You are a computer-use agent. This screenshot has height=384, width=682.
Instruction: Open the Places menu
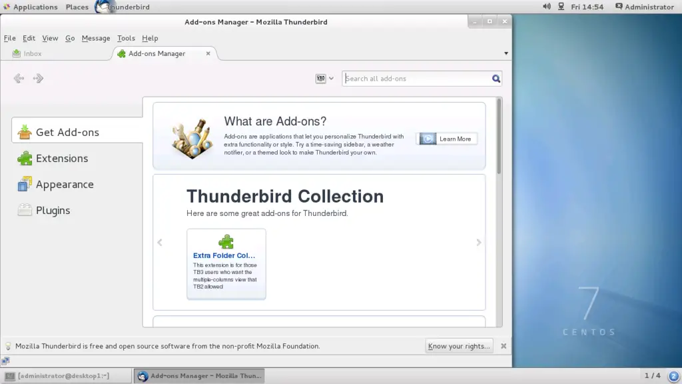(x=77, y=7)
